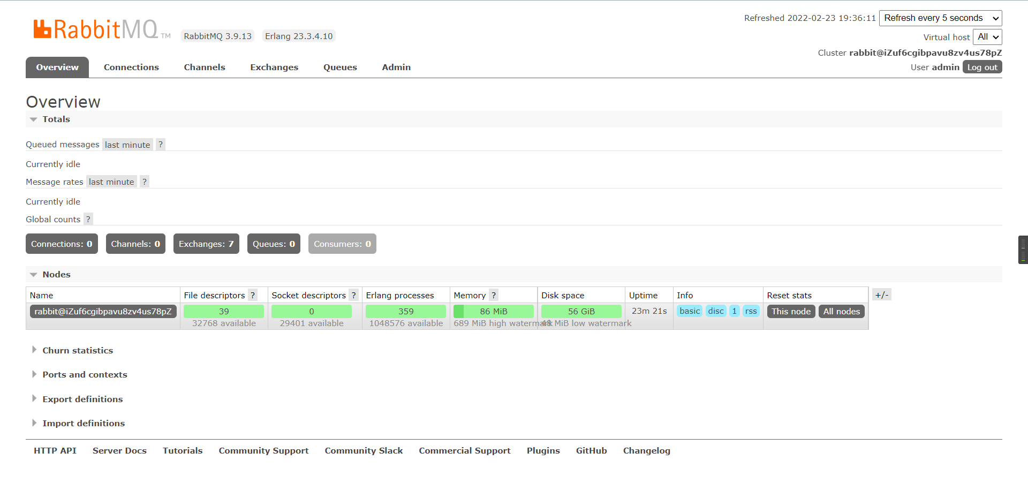Go to the Admin tab
This screenshot has width=1028, height=483.
click(x=396, y=67)
